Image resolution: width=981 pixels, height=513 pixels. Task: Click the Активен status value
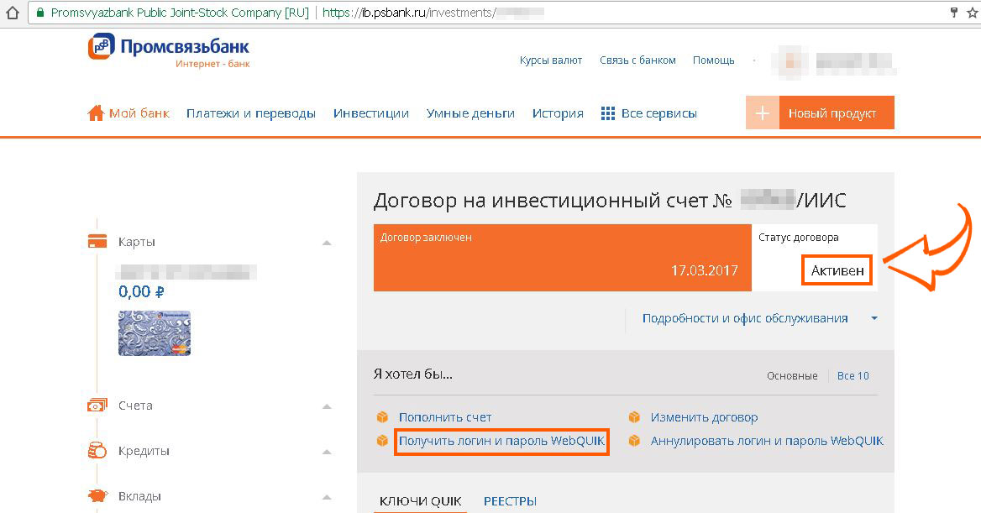[837, 271]
